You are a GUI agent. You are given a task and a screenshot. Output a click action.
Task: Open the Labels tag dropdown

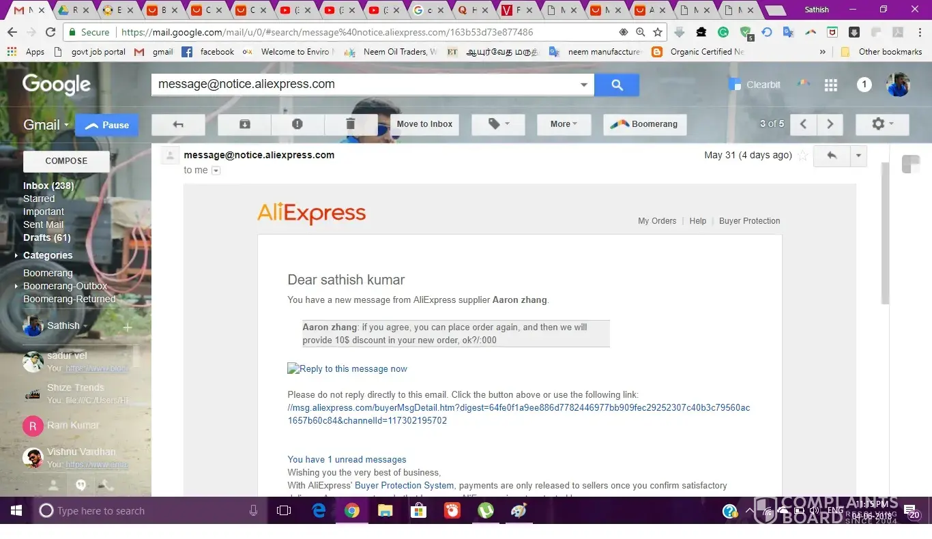tap(497, 124)
